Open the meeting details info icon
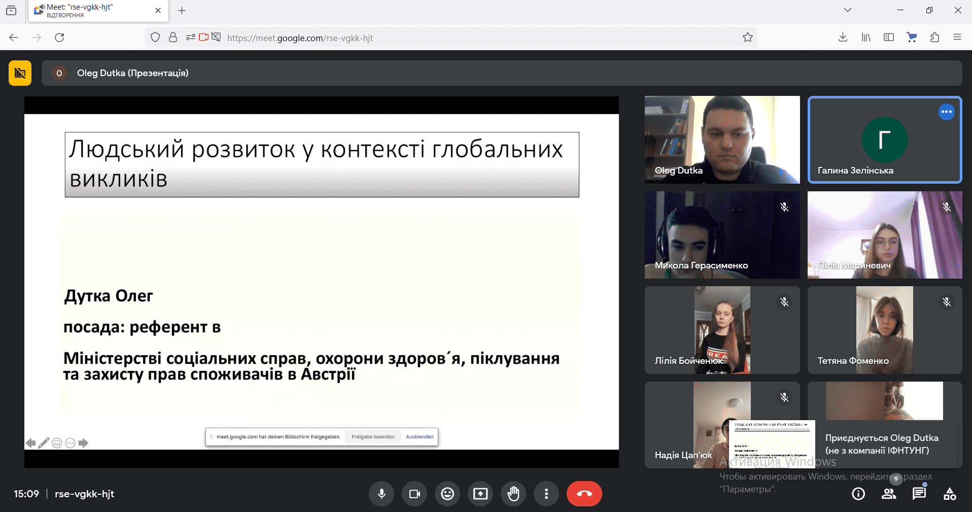The image size is (972, 512). point(858,494)
